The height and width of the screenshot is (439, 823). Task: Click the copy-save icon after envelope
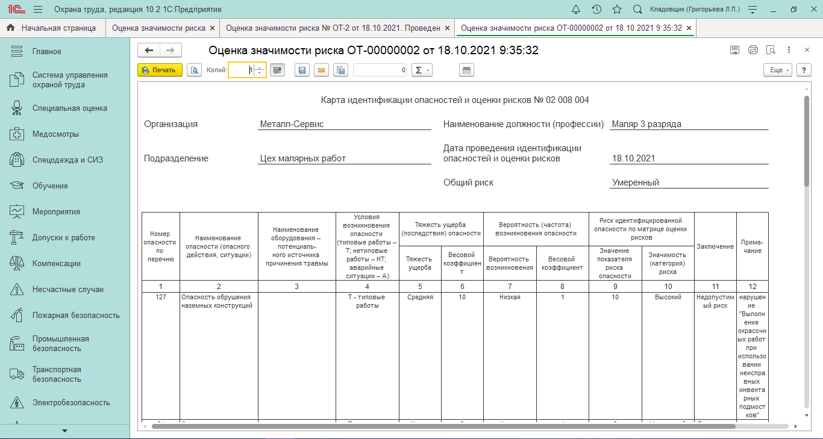coord(341,70)
